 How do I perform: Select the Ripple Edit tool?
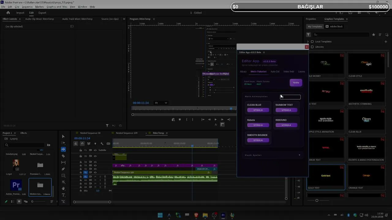(x=63, y=149)
